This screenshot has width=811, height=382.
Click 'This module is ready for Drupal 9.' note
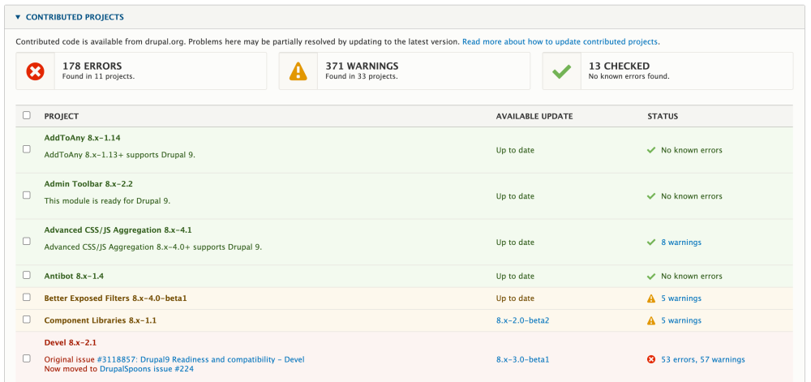point(107,200)
